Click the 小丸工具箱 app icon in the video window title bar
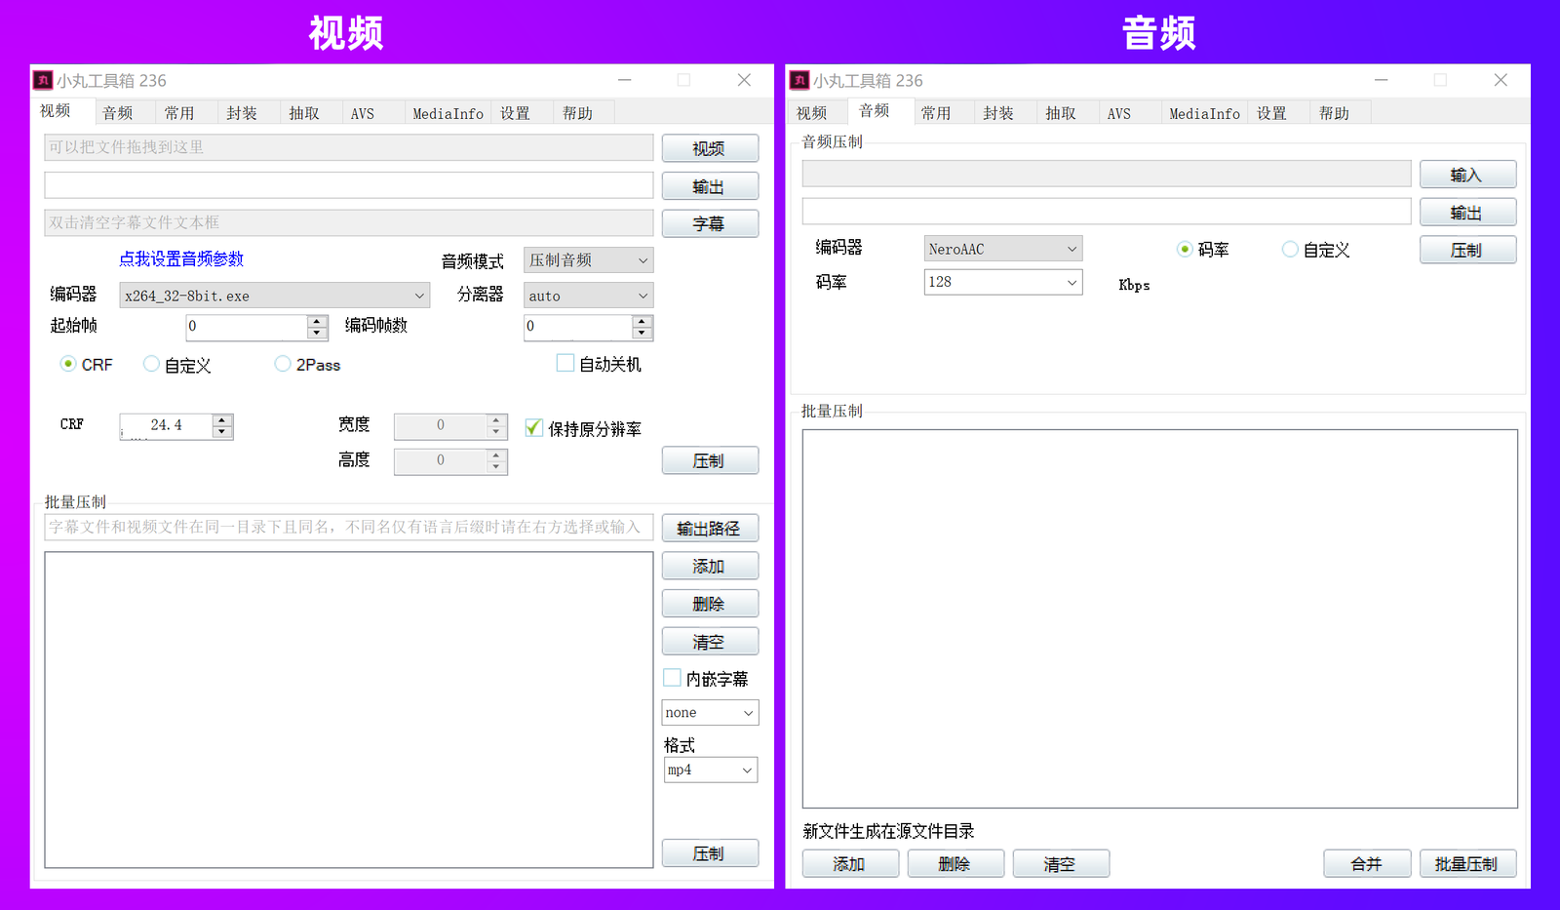Viewport: 1560px width, 910px height. tap(43, 80)
